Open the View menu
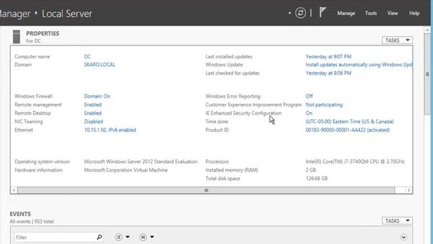 pos(392,14)
